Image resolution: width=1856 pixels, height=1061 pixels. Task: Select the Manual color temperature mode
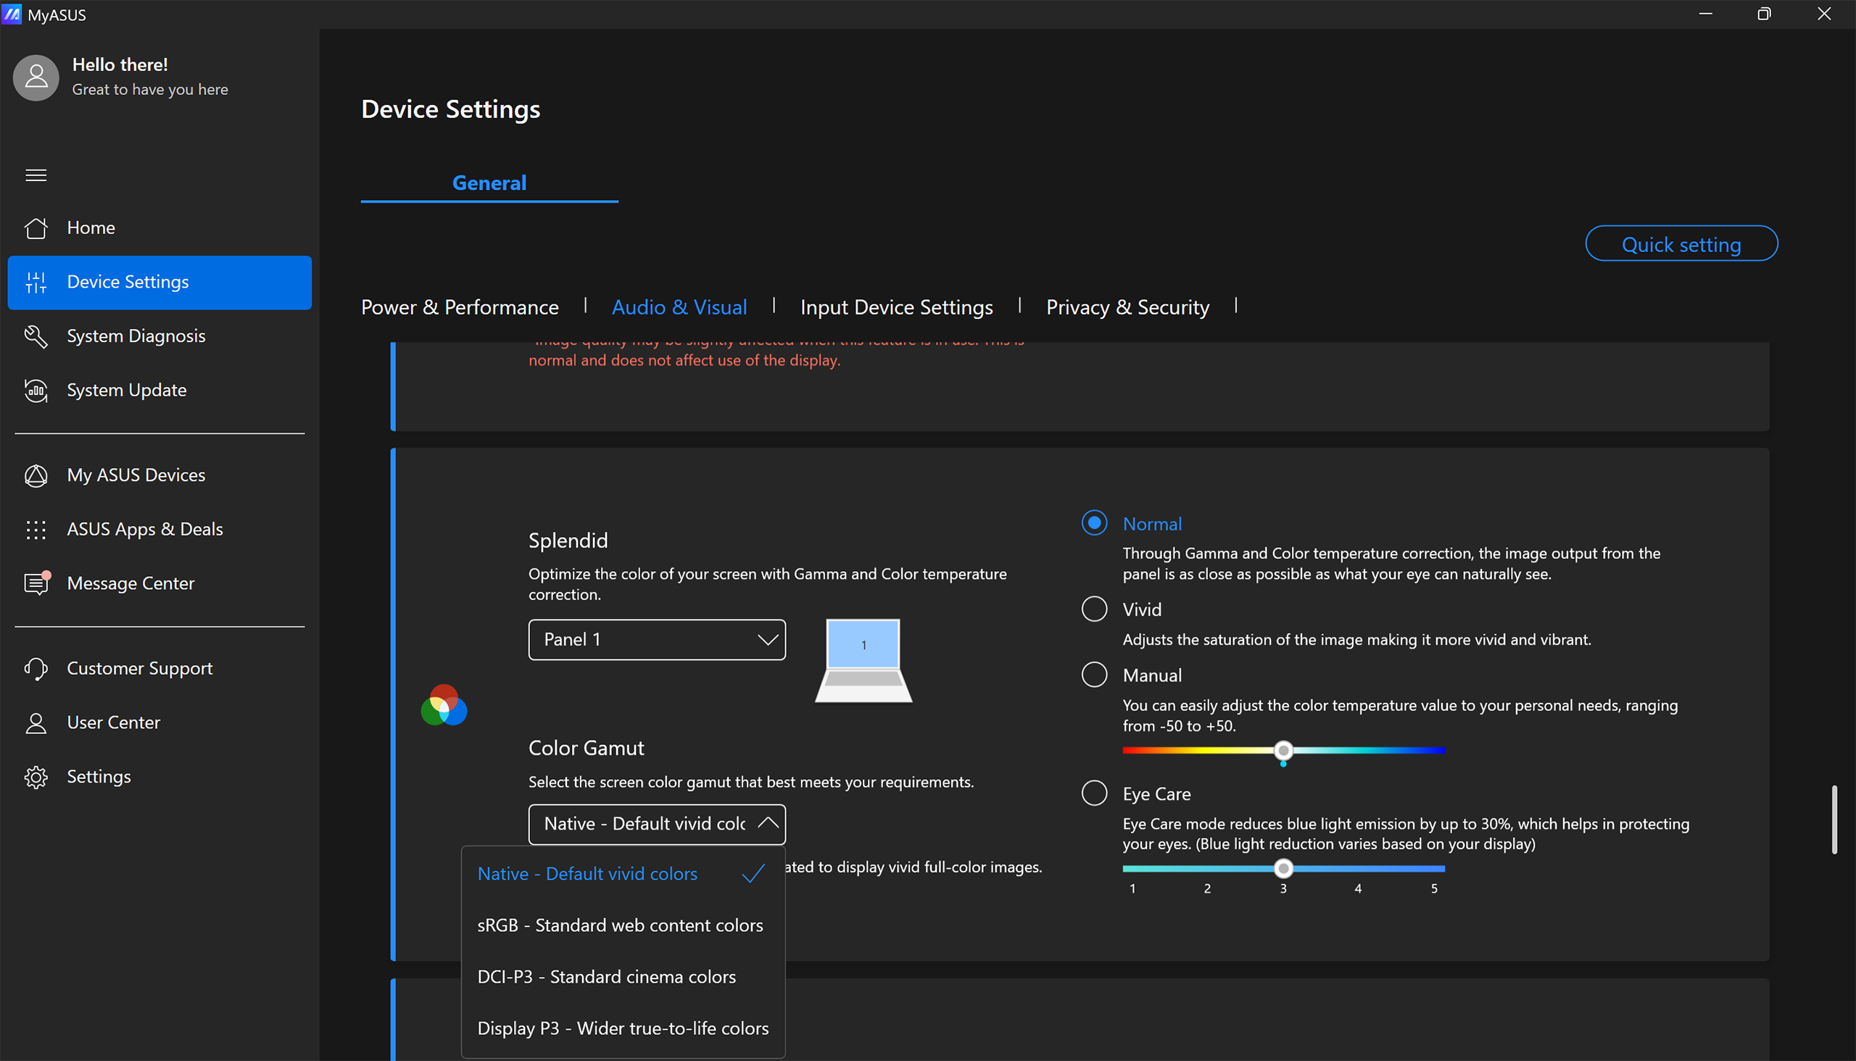(x=1093, y=674)
